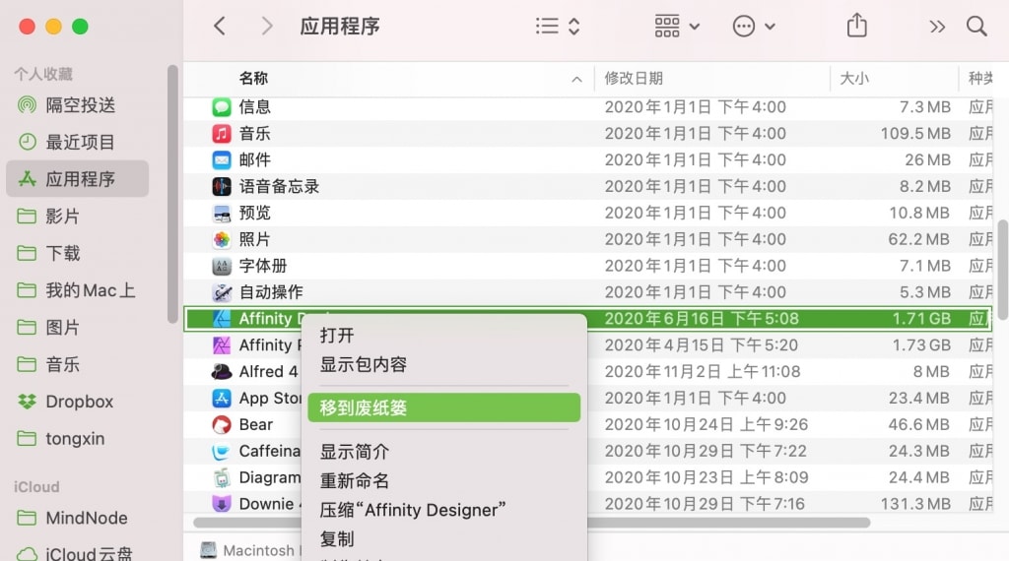
Task: Click the 46.6 MB size cell
Action: (x=918, y=425)
